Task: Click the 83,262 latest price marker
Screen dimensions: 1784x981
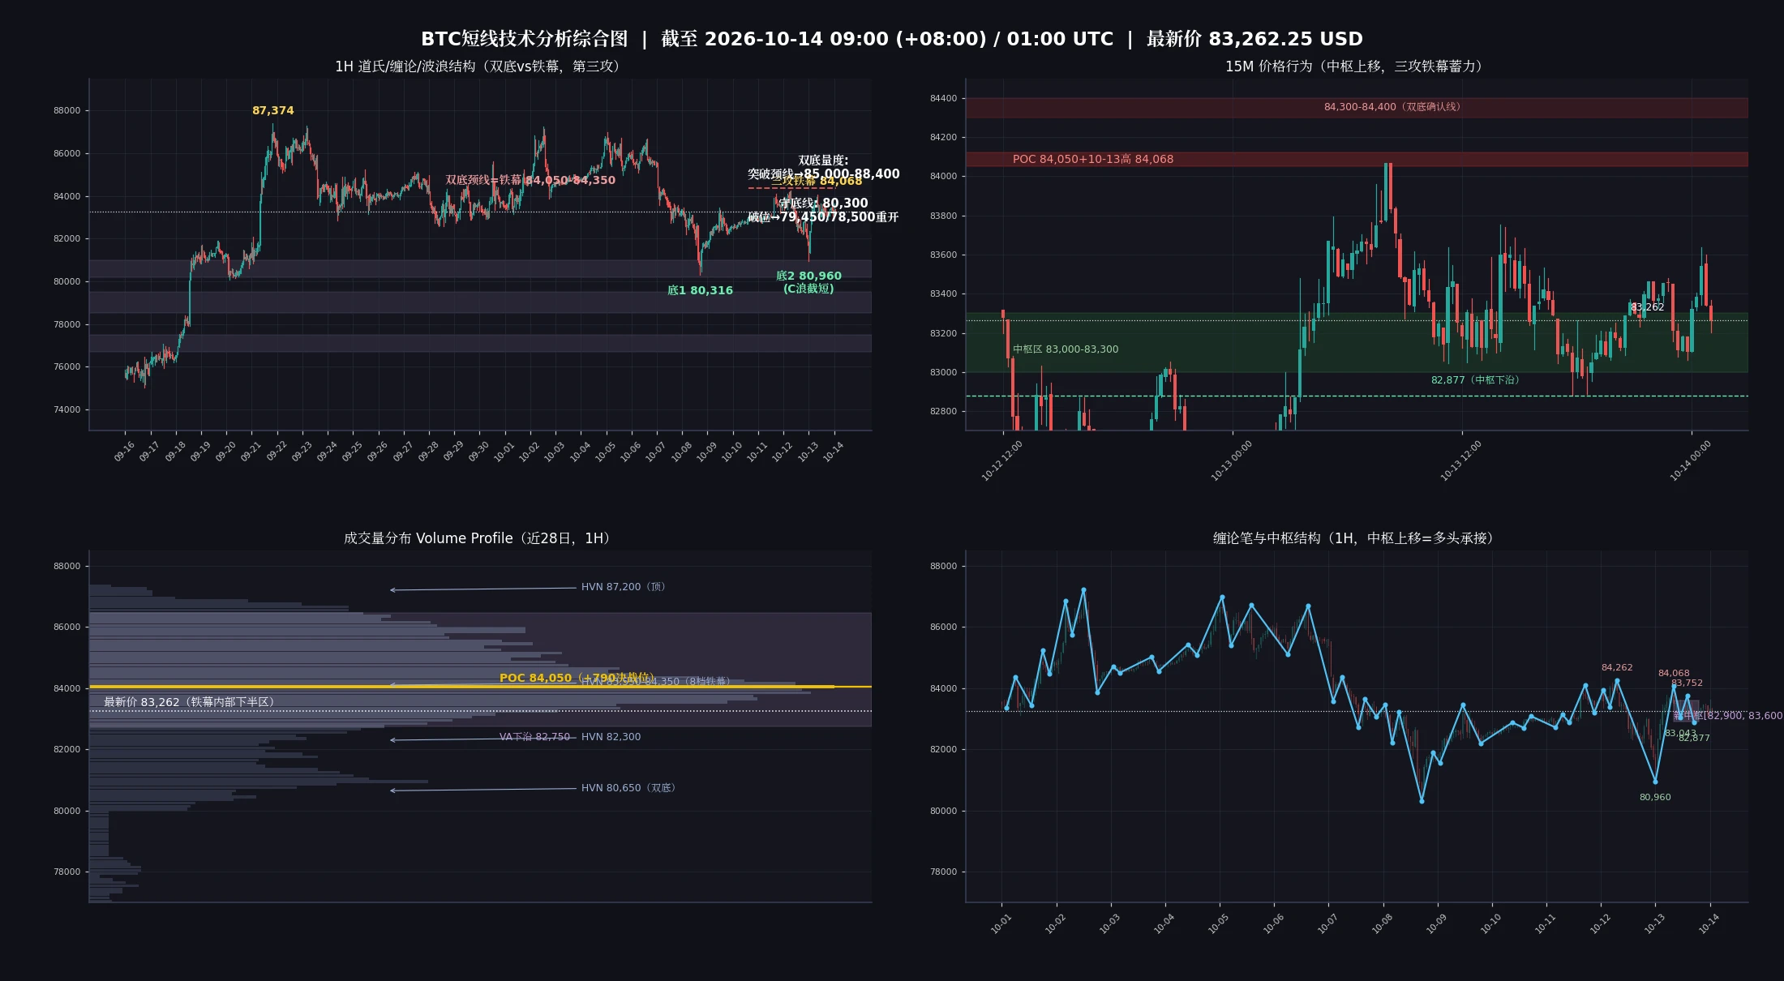Action: click(1647, 307)
